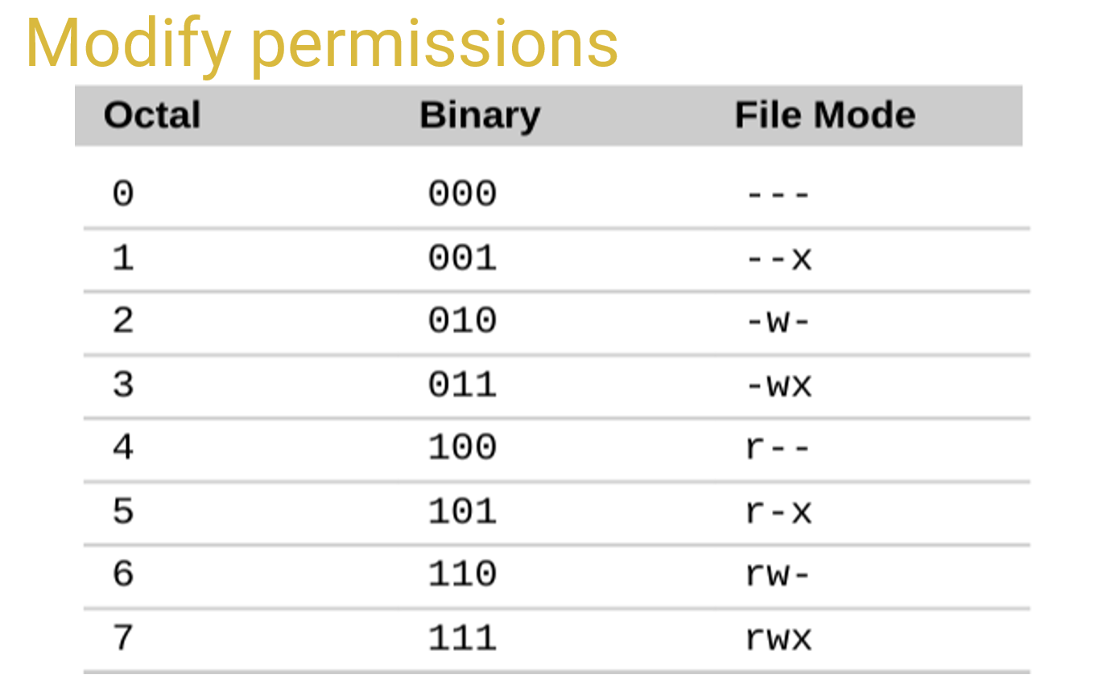Click octal value 6 in the table
Image resolution: width=1111 pixels, height=679 pixels.
point(123,574)
